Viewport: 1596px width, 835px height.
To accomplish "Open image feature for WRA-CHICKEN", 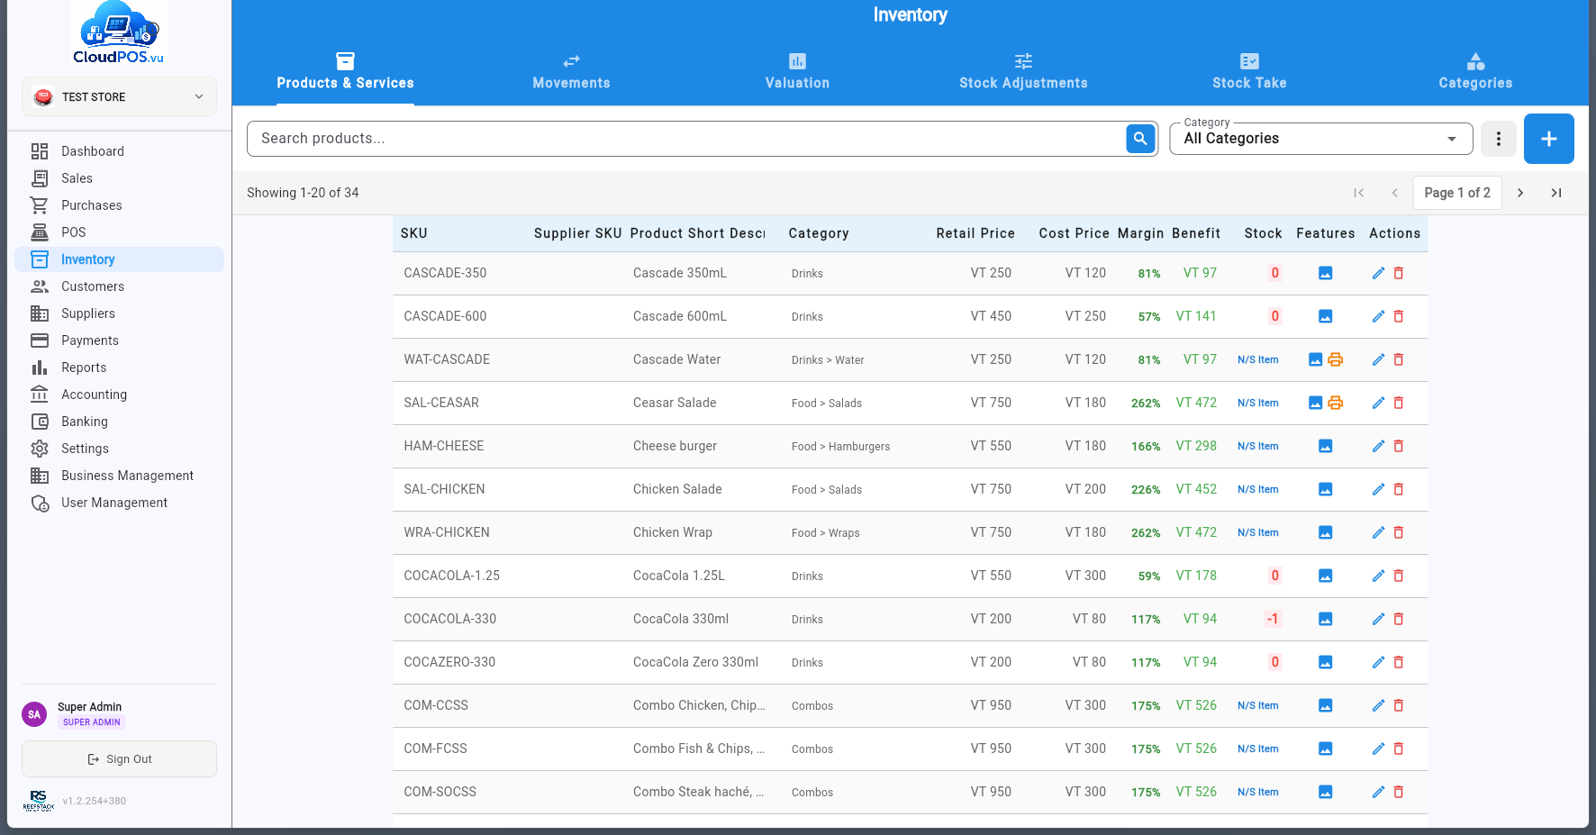I will pyautogui.click(x=1325, y=532).
